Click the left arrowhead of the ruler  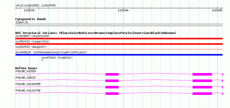[x=16, y=8]
